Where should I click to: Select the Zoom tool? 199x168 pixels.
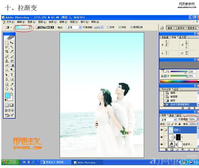(12, 89)
